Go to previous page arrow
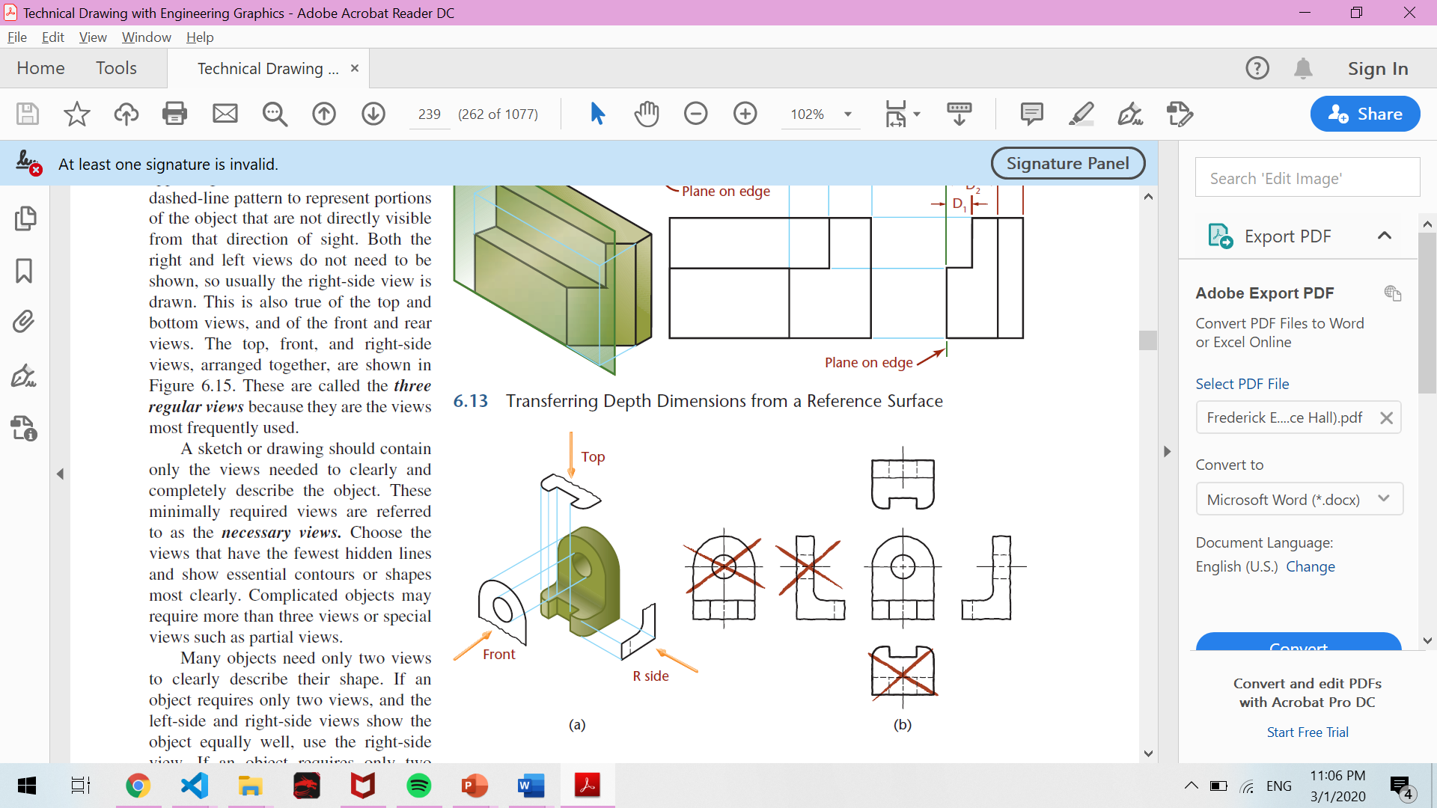The width and height of the screenshot is (1437, 808). point(324,114)
